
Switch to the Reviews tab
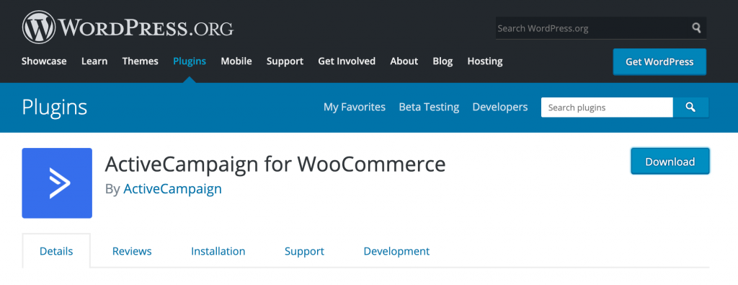pyautogui.click(x=132, y=251)
